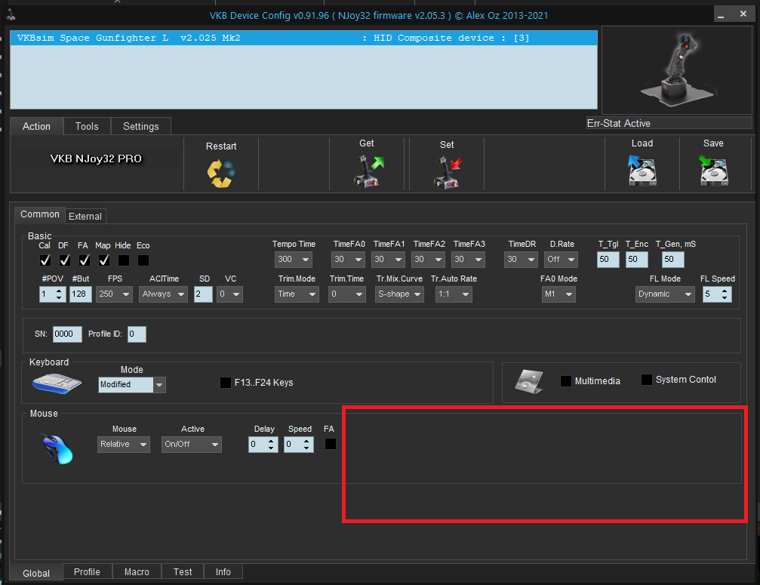The height and width of the screenshot is (585, 760).
Task: Click the #But input field
Action: coord(81,294)
